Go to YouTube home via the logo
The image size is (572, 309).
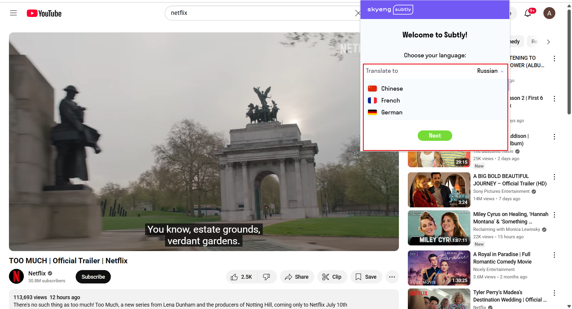[x=44, y=13]
